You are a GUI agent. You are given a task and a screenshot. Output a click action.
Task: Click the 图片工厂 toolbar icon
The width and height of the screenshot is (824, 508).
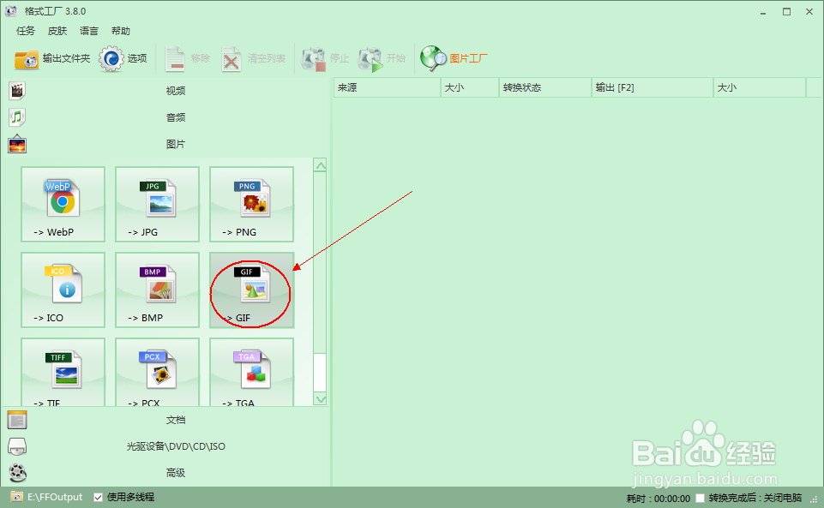(451, 58)
